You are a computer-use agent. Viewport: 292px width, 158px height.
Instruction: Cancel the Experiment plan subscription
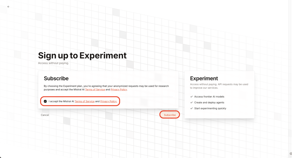coord(45,115)
